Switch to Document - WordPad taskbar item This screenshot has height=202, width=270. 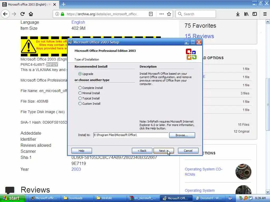[x=209, y=198]
